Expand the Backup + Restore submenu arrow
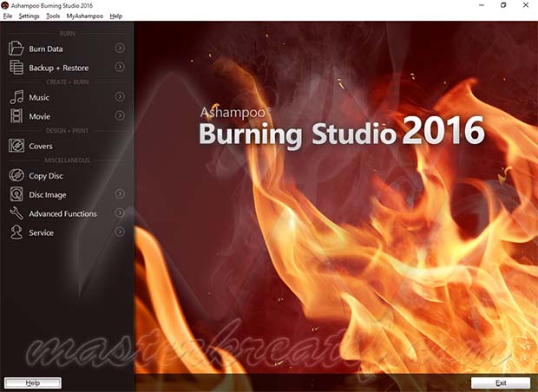 pyautogui.click(x=120, y=67)
